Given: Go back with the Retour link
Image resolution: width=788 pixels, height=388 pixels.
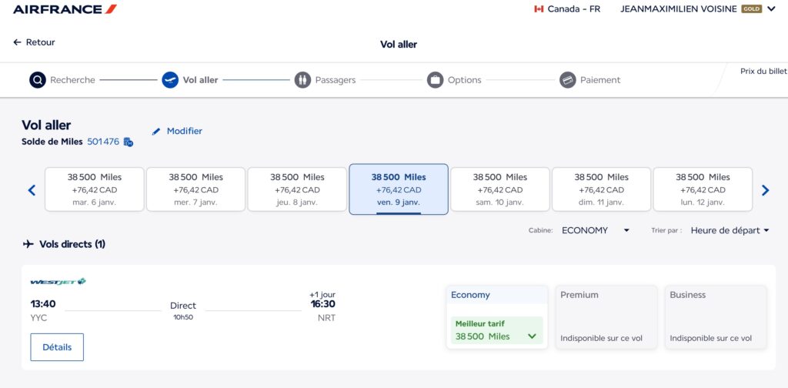Looking at the screenshot, I should [x=35, y=42].
